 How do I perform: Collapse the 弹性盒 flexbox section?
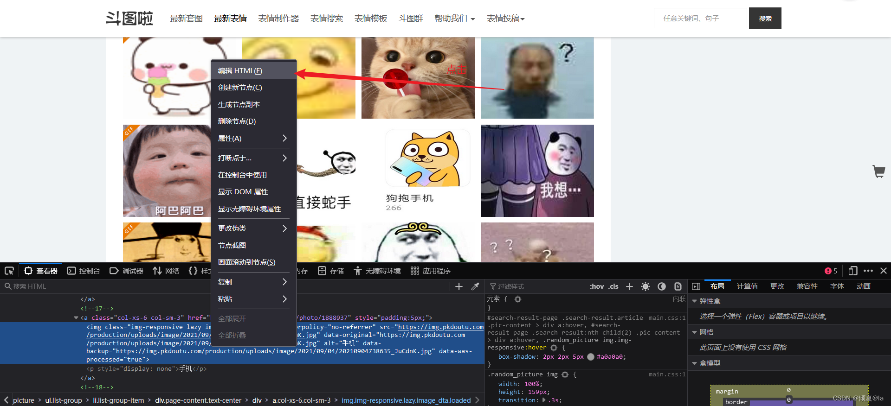[695, 301]
